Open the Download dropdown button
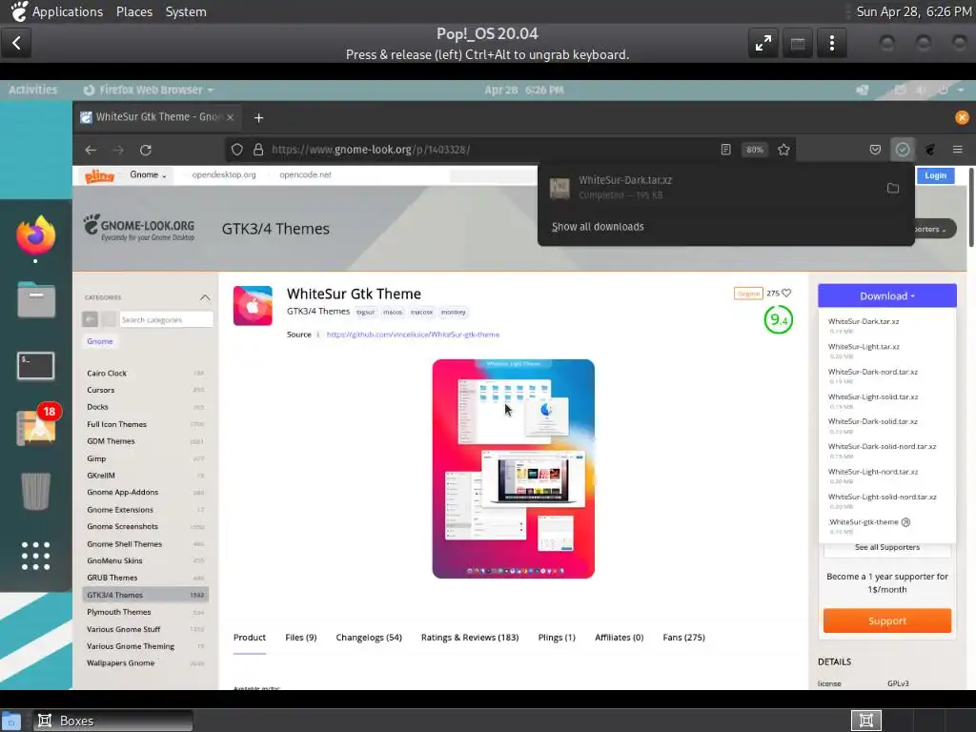976x732 pixels. (887, 296)
